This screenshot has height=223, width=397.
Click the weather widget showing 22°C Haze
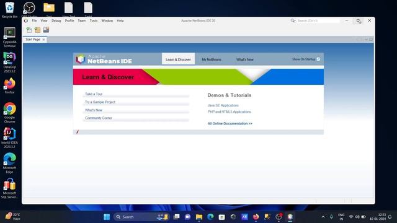pos(12,217)
